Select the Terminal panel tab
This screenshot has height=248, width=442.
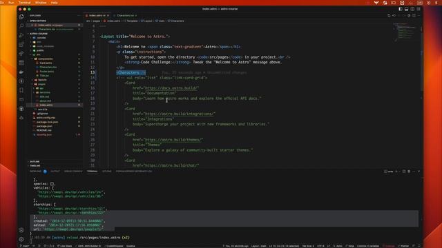tap(92, 172)
